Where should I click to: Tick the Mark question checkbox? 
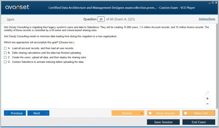pos(5,19)
